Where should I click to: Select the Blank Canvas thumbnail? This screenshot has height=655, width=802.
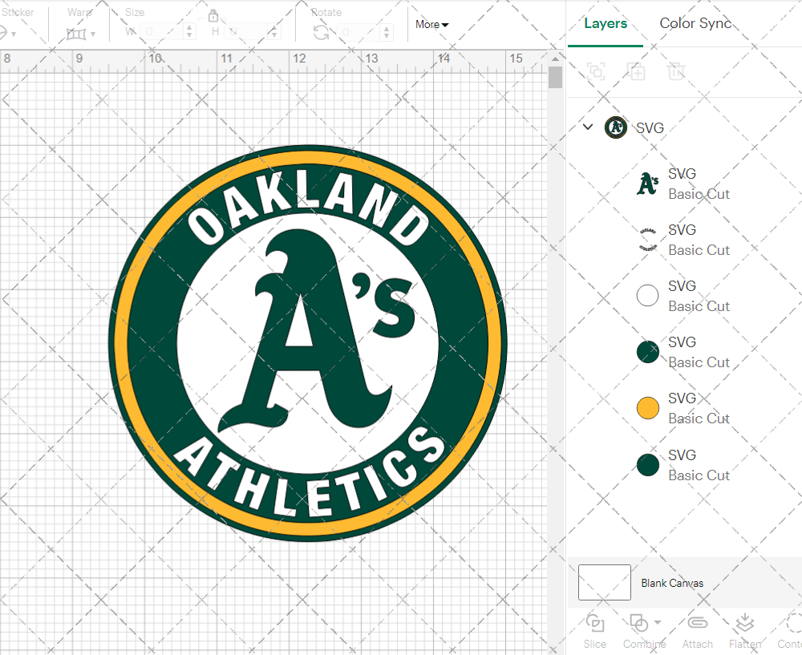(605, 582)
